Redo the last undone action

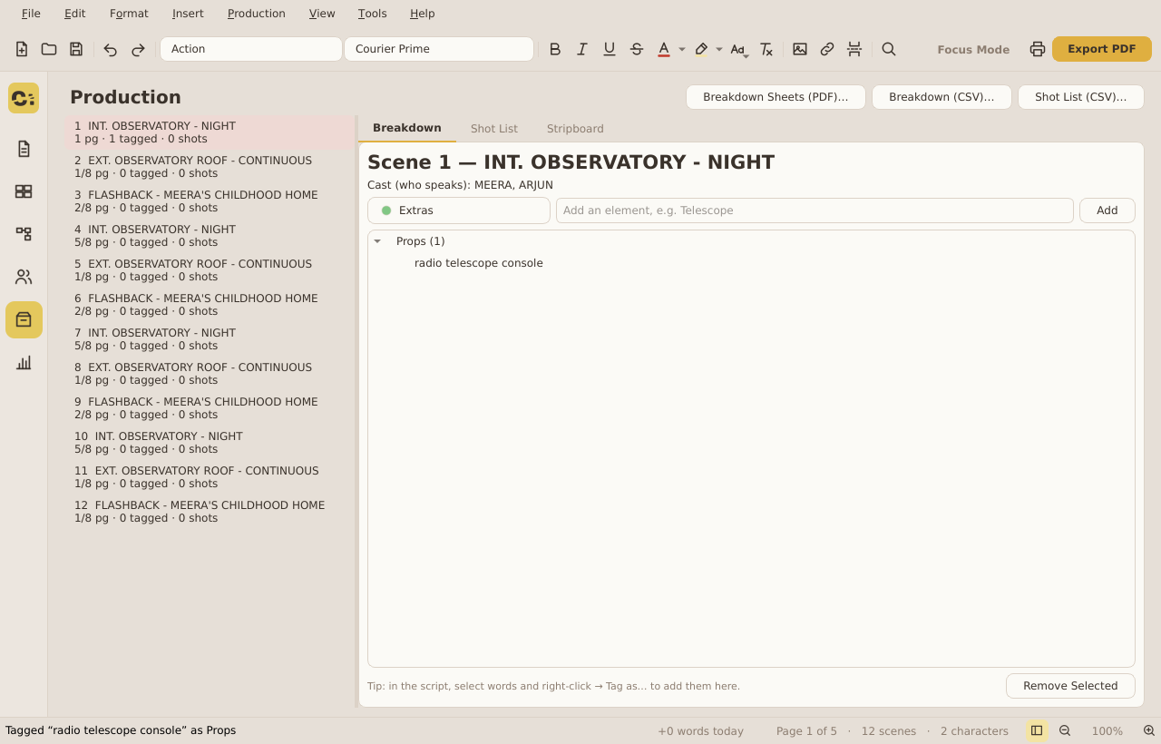coord(138,49)
